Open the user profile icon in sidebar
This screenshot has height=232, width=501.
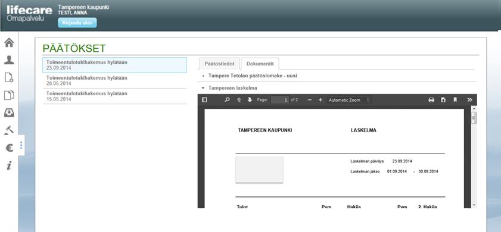pyautogui.click(x=9, y=60)
